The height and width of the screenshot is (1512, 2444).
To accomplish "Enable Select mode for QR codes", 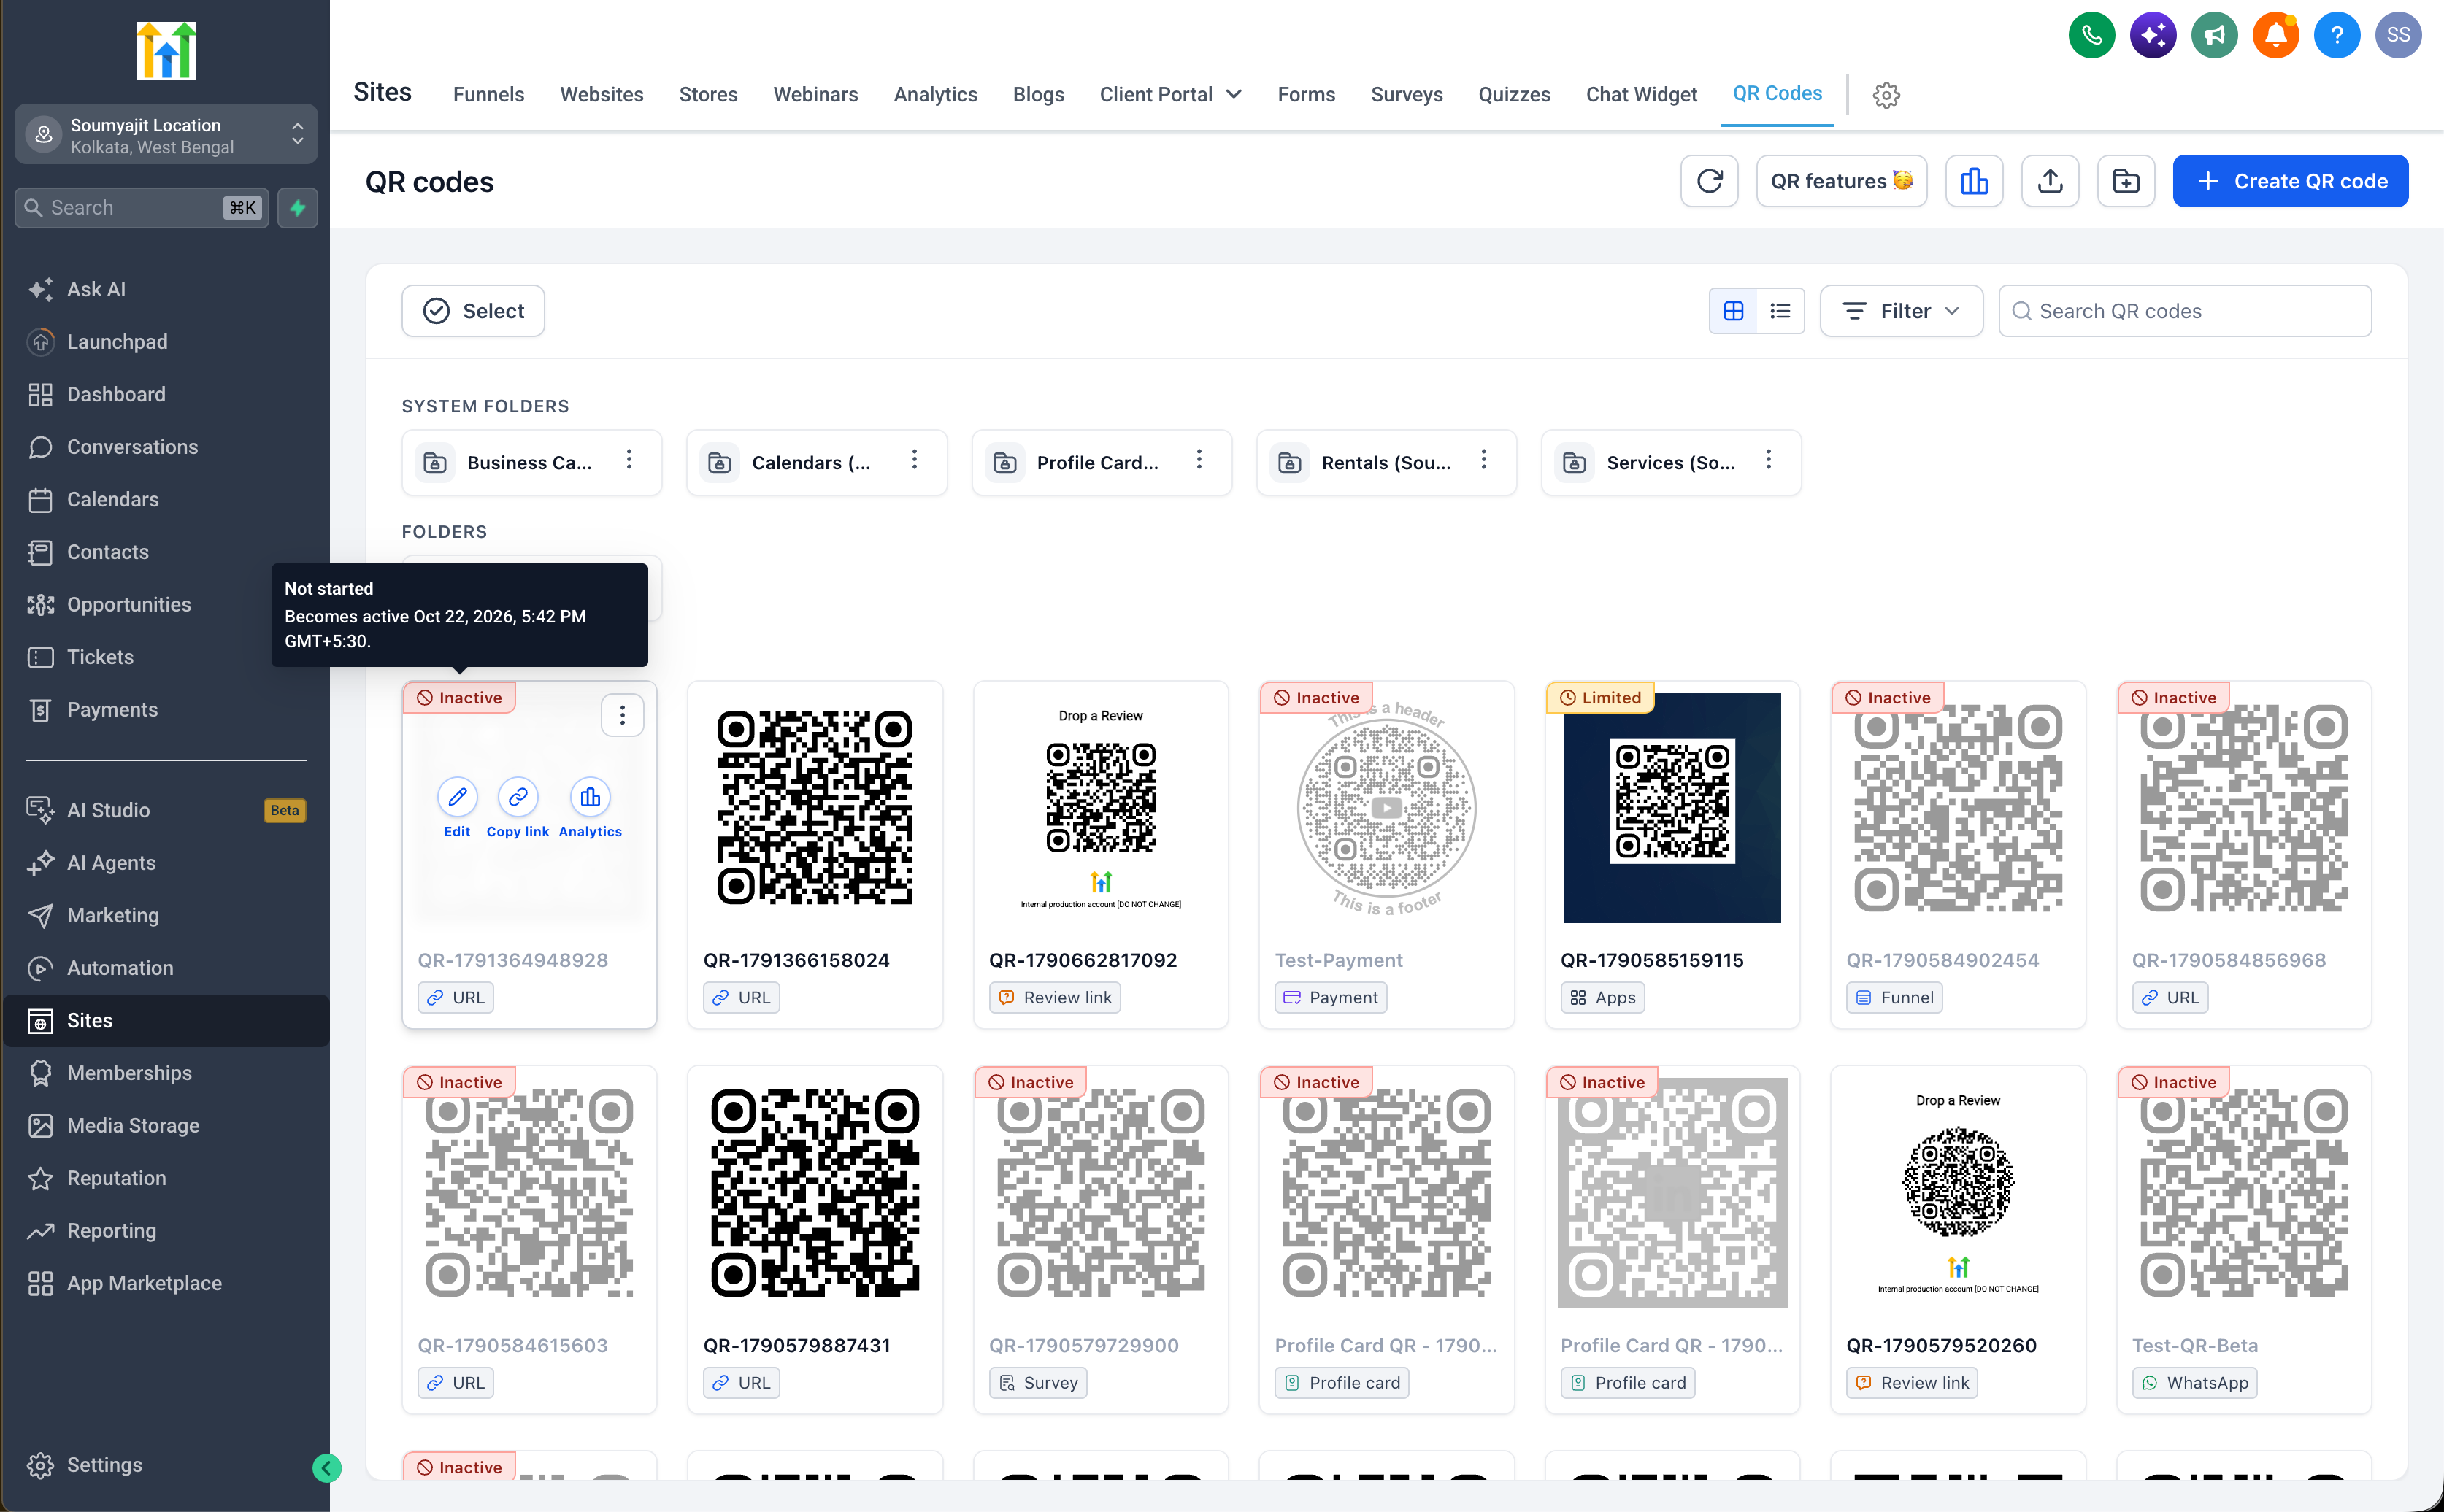I will pyautogui.click(x=473, y=311).
